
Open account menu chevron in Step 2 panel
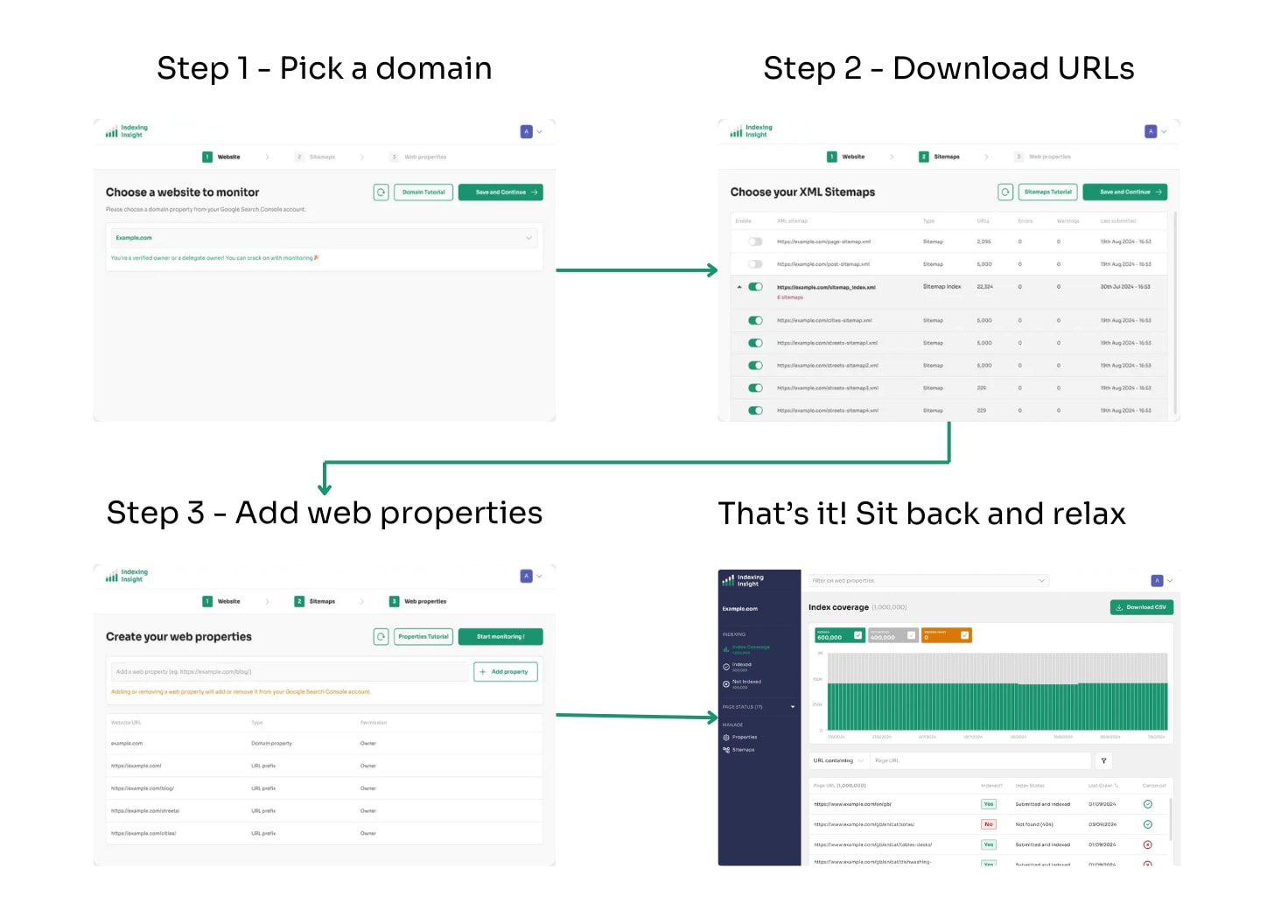tap(1165, 132)
